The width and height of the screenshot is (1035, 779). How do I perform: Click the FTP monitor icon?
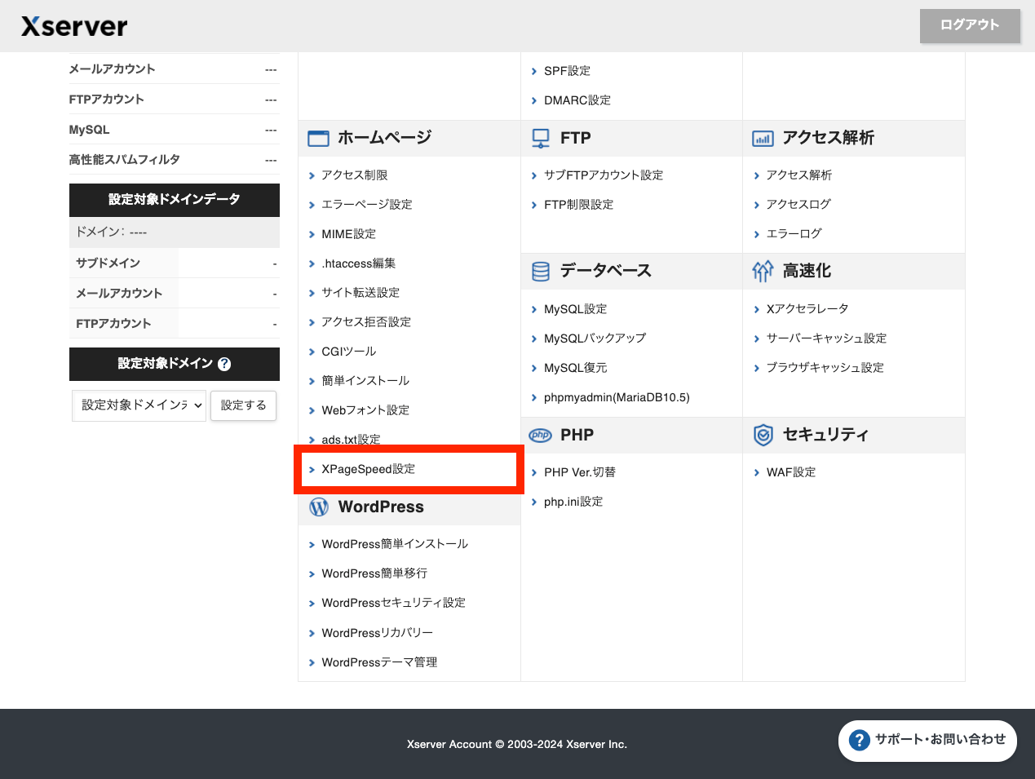[x=541, y=139]
